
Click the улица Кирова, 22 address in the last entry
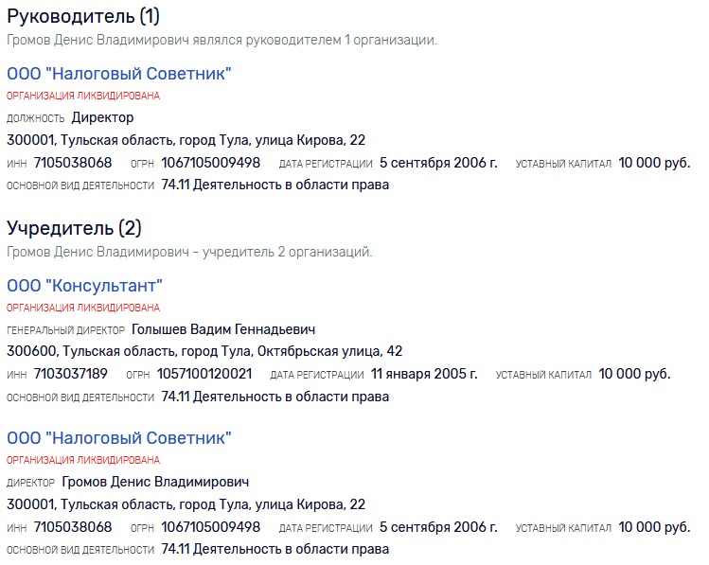tap(186, 504)
